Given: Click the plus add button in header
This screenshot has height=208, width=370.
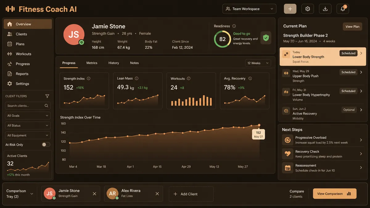Looking at the screenshot, I should click(x=290, y=9).
